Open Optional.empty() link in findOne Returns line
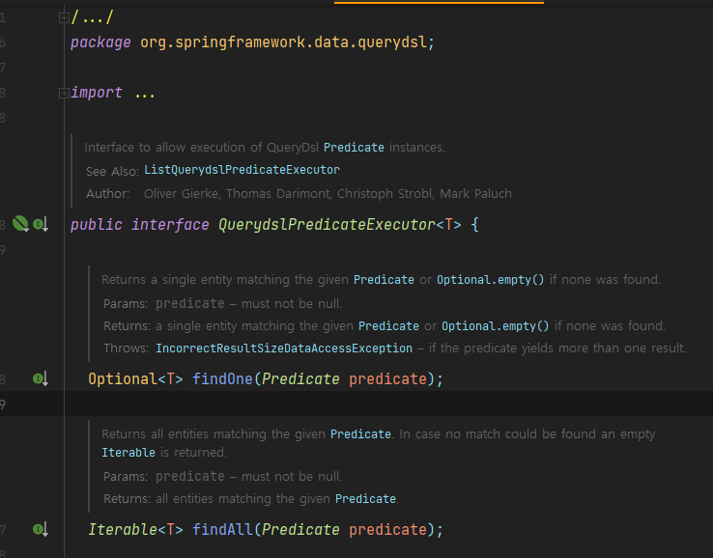Screen dimensions: 713x558 pos(496,326)
